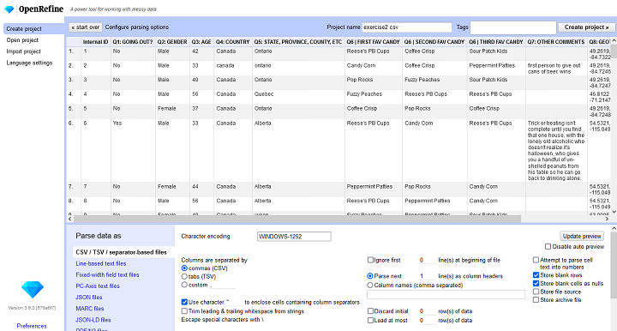Click the lowercase canada cell in row 2
This screenshot has width=617, height=331.
225,66
